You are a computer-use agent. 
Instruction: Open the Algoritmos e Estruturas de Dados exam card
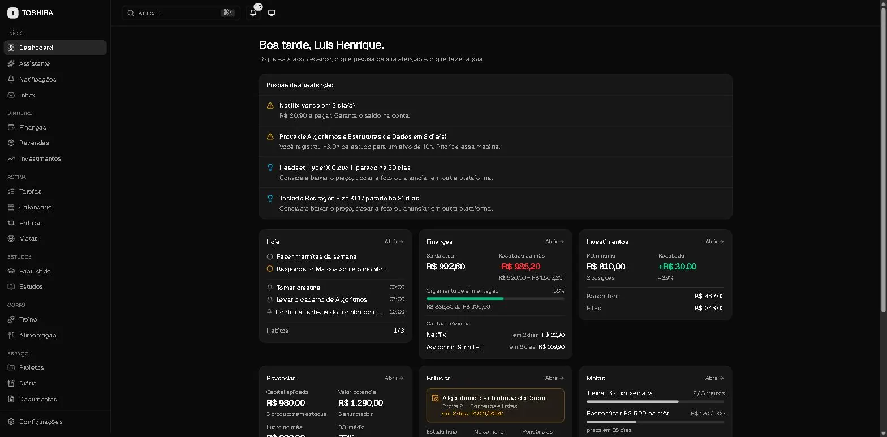pyautogui.click(x=496, y=405)
